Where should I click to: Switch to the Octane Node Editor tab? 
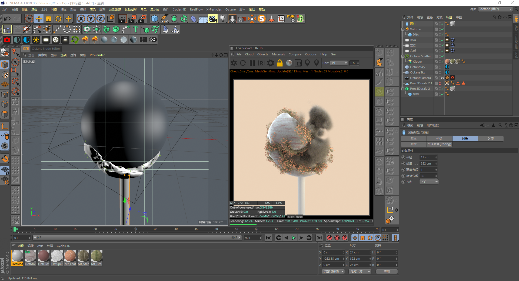pyautogui.click(x=46, y=49)
